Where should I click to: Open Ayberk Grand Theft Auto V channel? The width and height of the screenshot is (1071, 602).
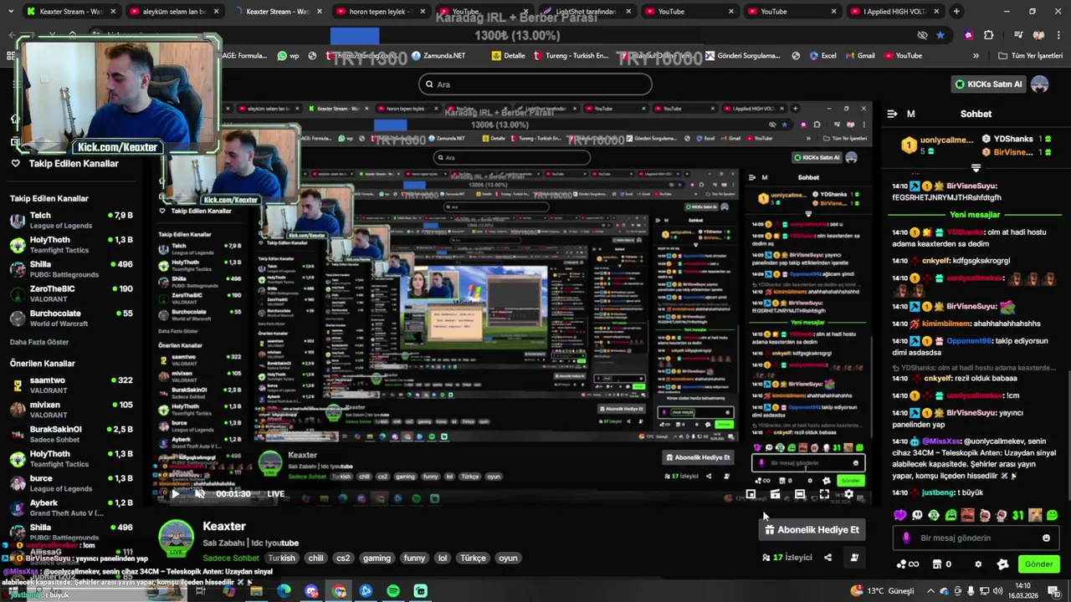pos(71,508)
